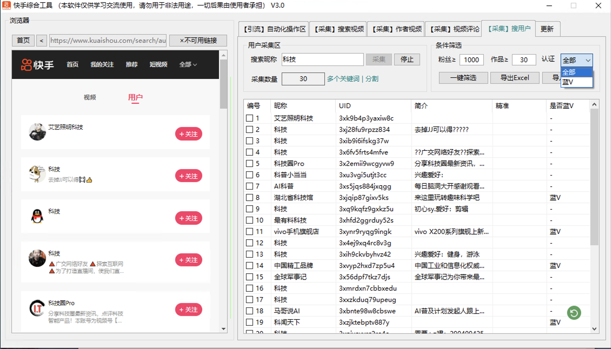The image size is (611, 349).
Task: Click the 粉丝≥ value input field
Action: tap(471, 60)
